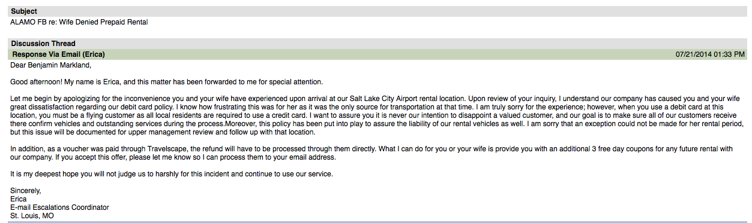Open the "Response Via Email (Erica)" thread entry
Screen dimensions: 752x223
[59, 54]
